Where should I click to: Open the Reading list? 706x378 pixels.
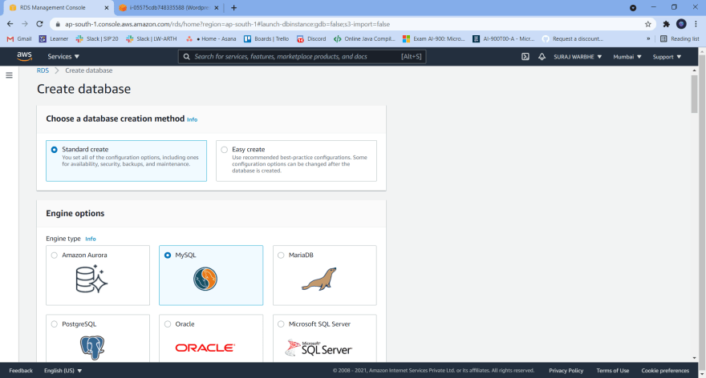click(680, 38)
